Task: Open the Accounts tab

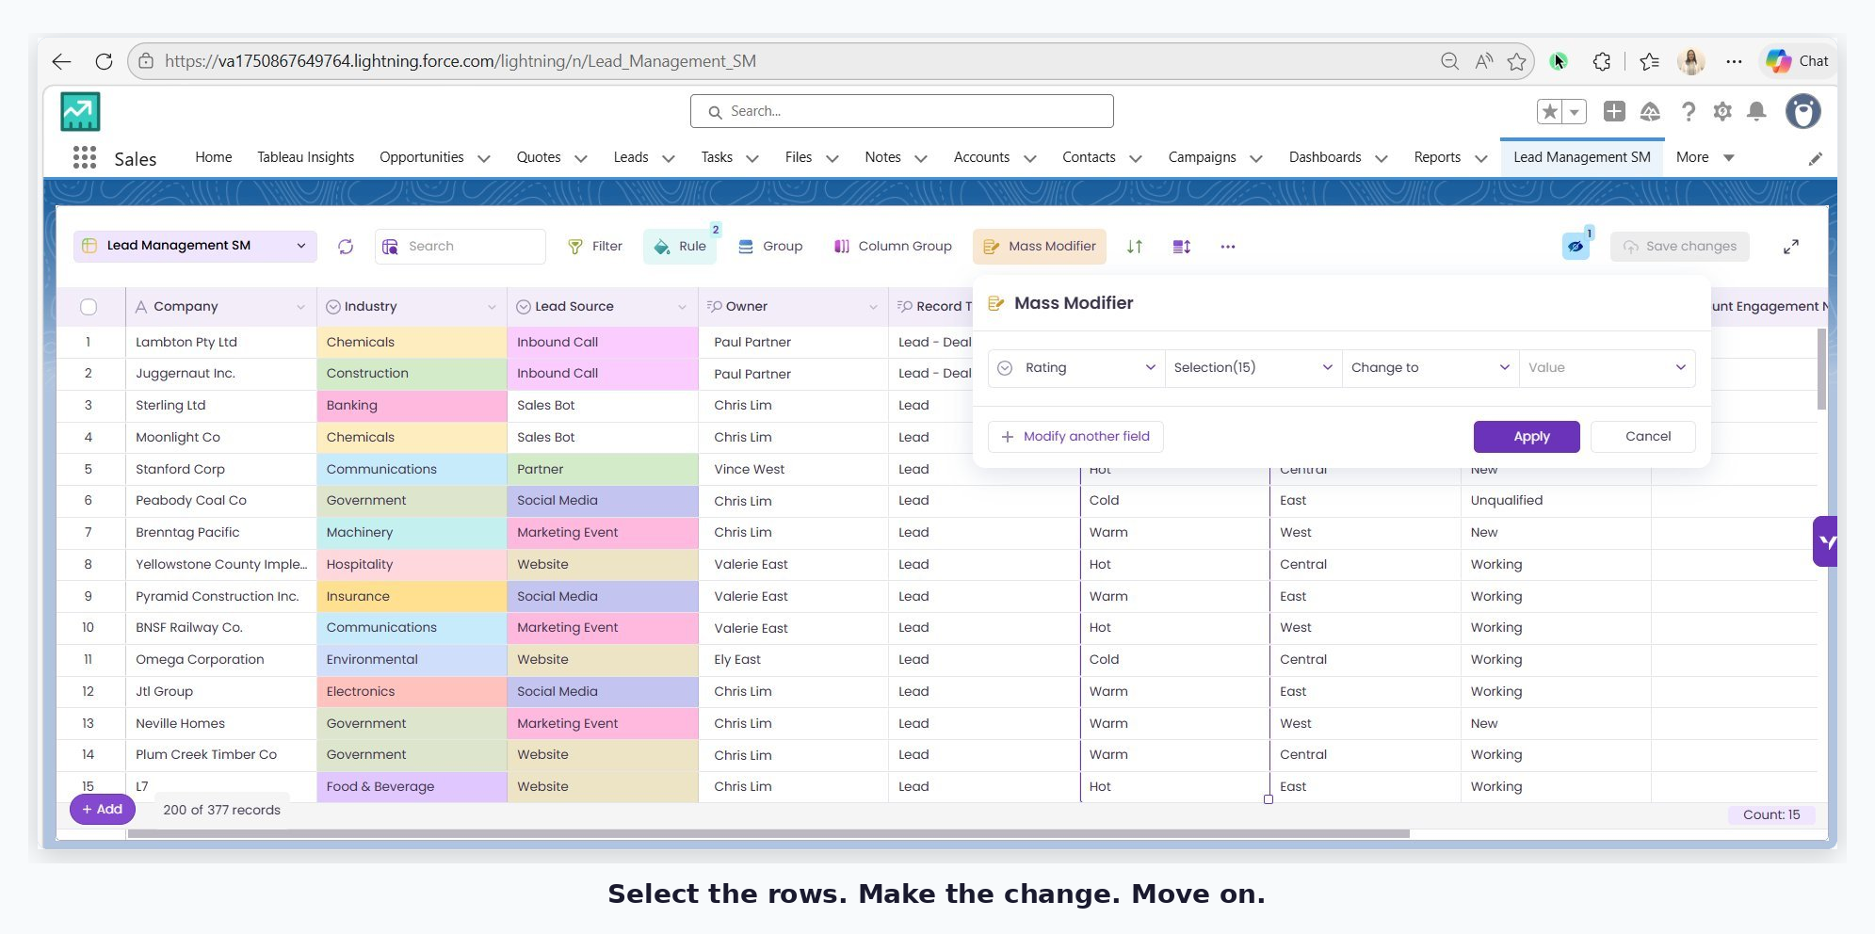Action: [x=981, y=157]
